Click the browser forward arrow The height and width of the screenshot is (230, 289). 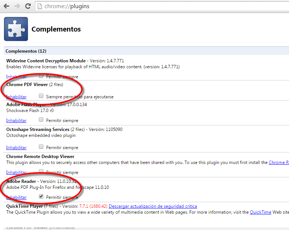17,6
